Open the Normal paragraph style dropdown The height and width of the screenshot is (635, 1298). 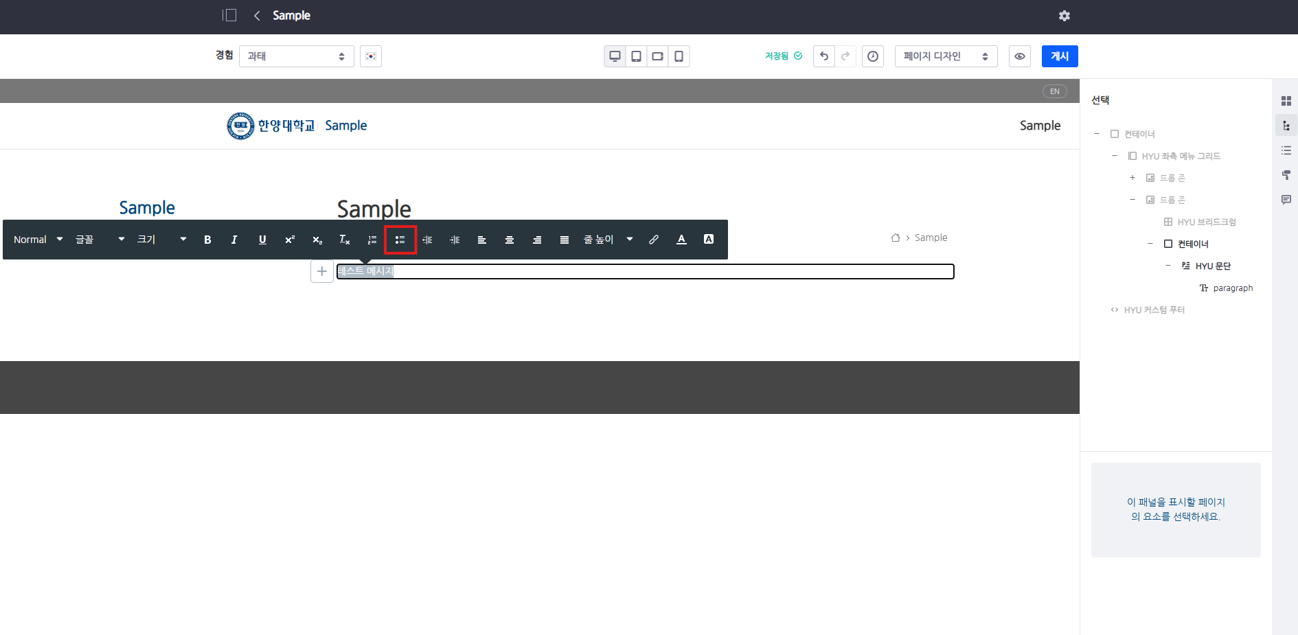[x=38, y=240]
